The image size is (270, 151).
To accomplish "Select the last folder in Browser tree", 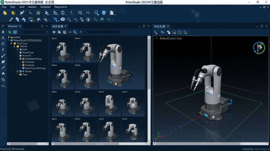I will point(23,74).
